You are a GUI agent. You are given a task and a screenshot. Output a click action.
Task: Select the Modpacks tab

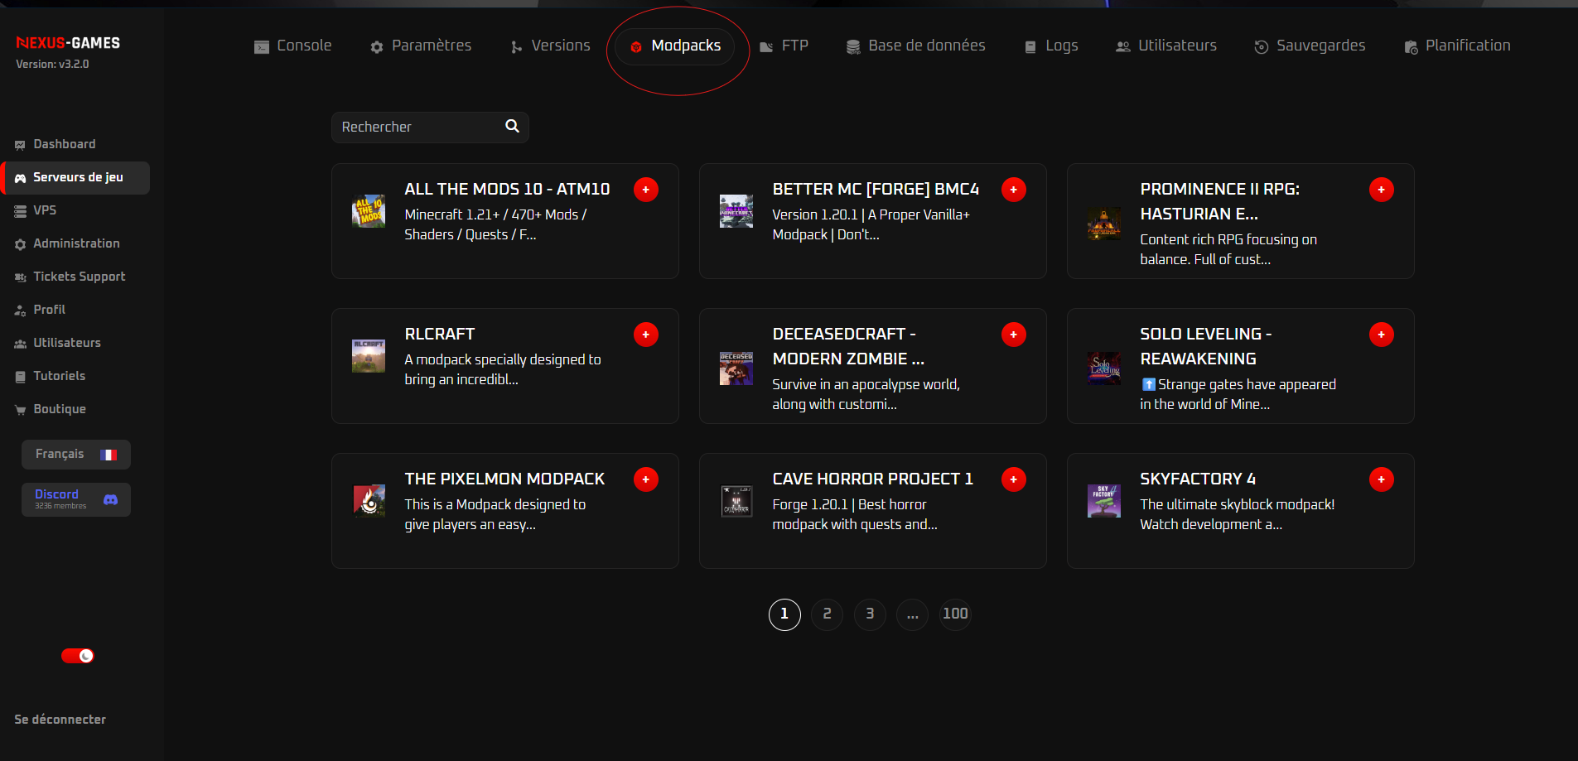click(675, 46)
